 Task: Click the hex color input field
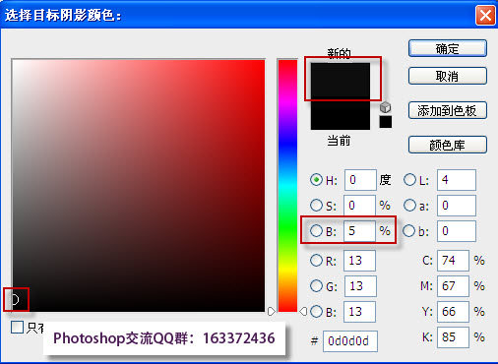coord(350,341)
